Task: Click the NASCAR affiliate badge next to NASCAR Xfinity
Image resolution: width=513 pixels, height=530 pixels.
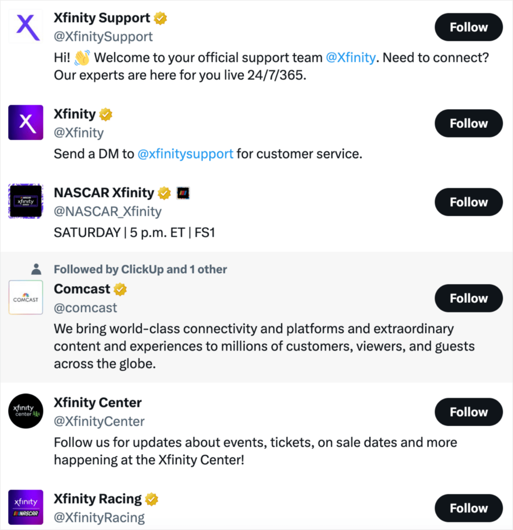Action: (x=184, y=193)
